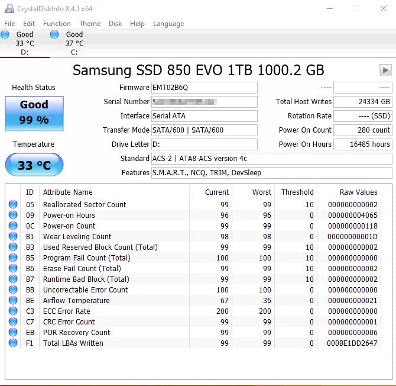The image size is (396, 386).
Task: Select the Airflow Temperature attribute name
Action: point(76,301)
